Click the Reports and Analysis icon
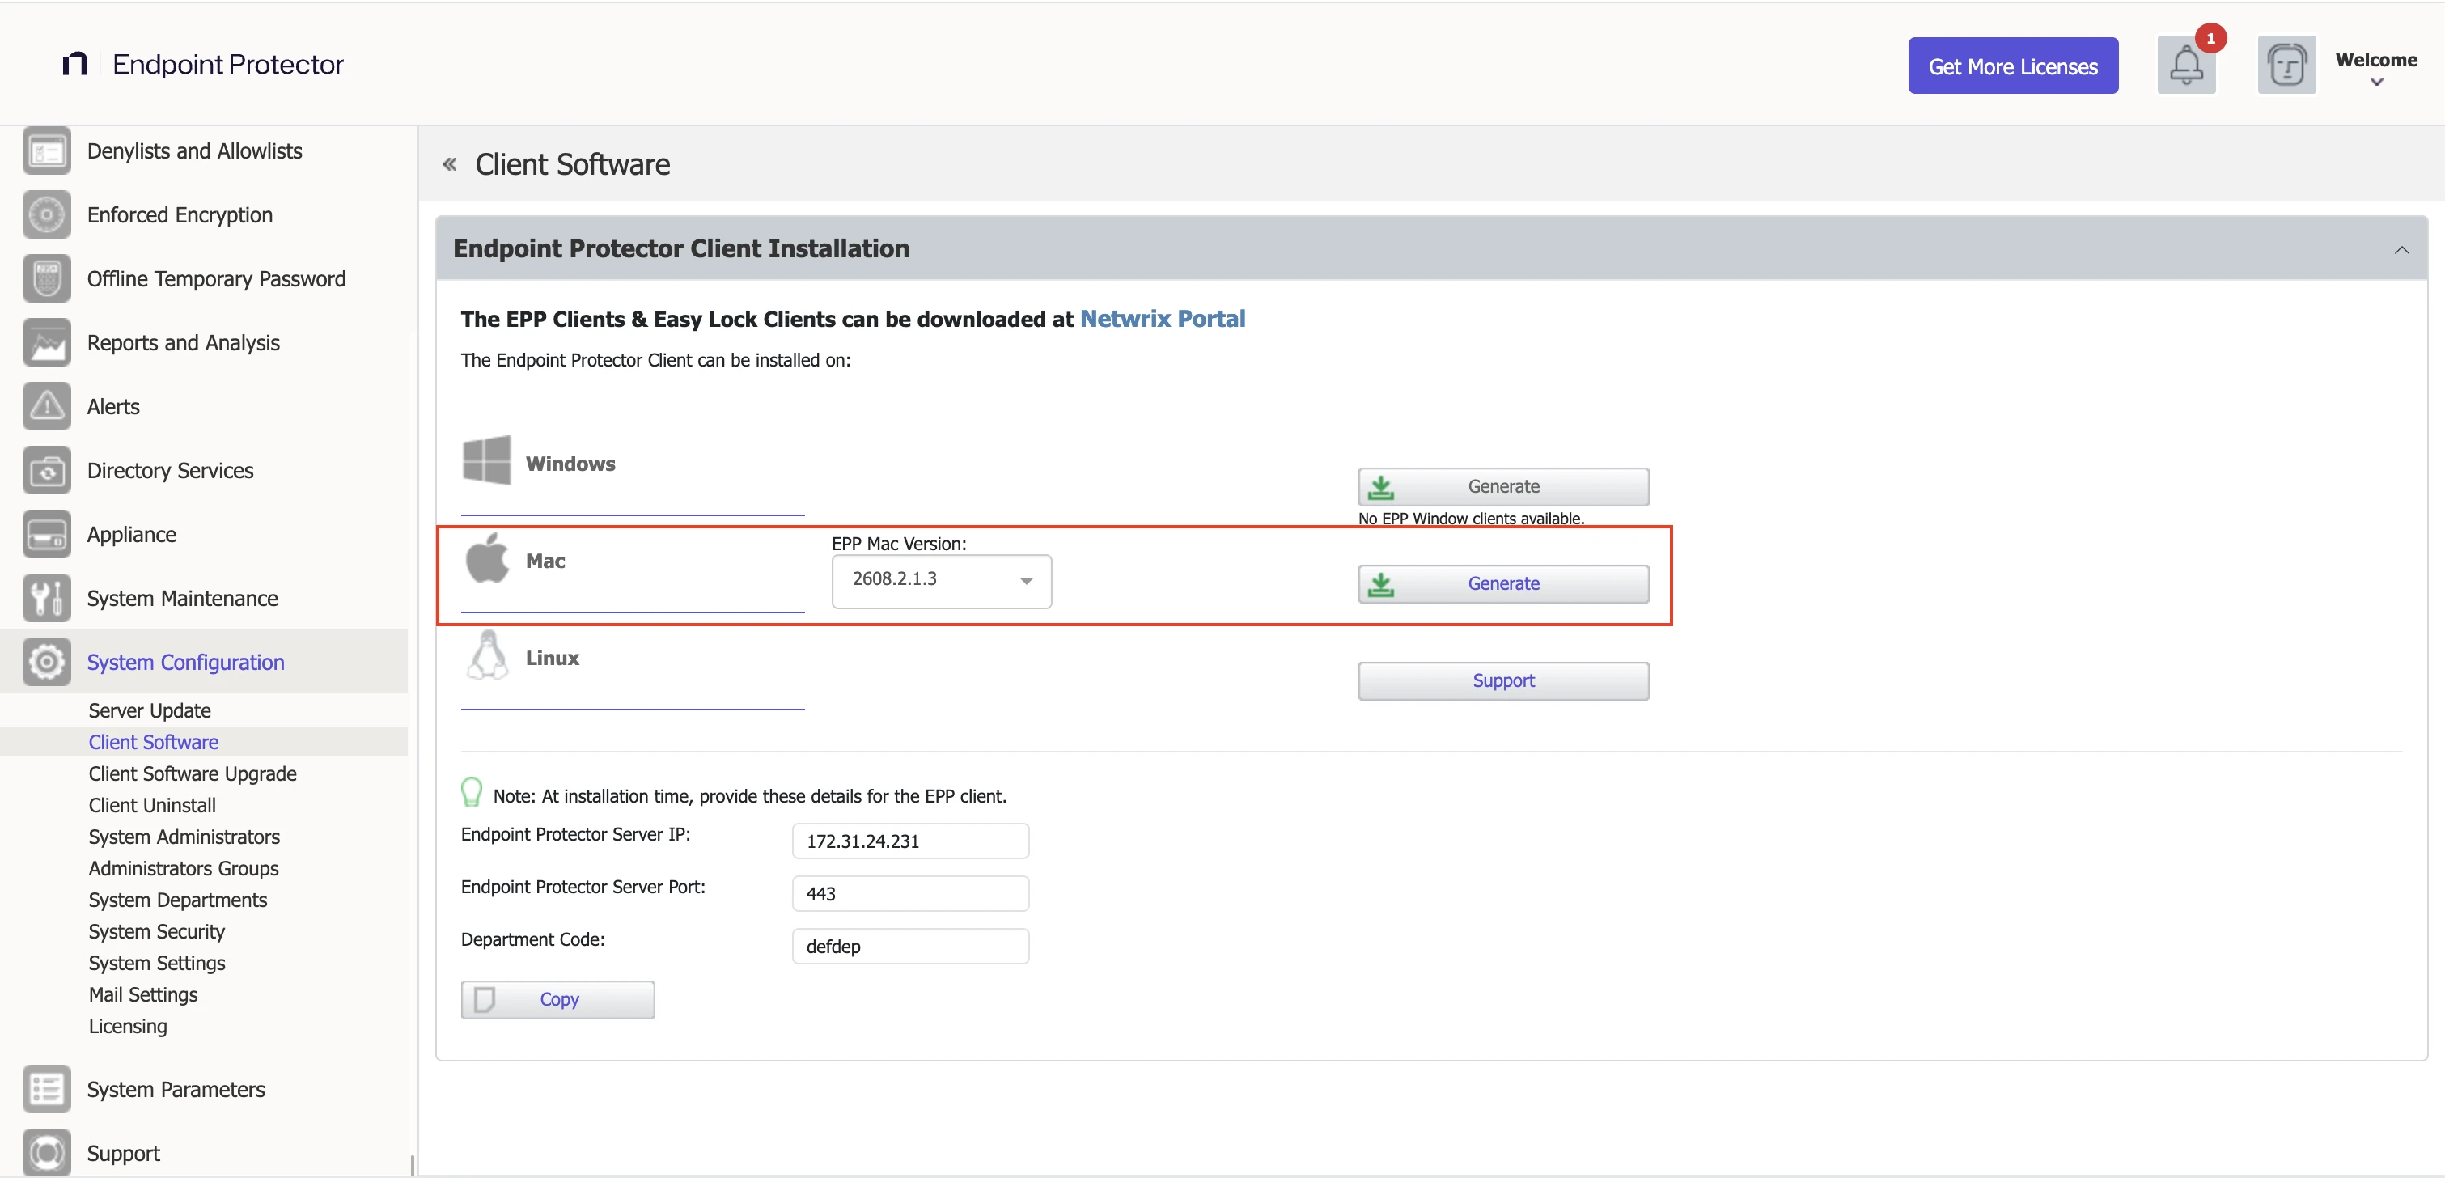 [46, 343]
